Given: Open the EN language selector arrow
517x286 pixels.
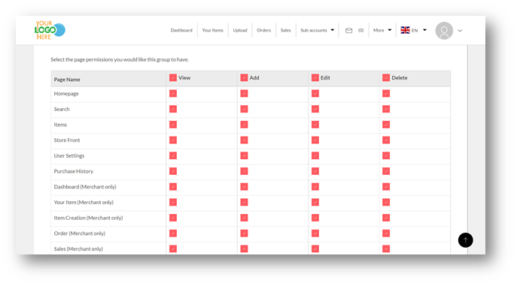Looking at the screenshot, I should coord(424,30).
